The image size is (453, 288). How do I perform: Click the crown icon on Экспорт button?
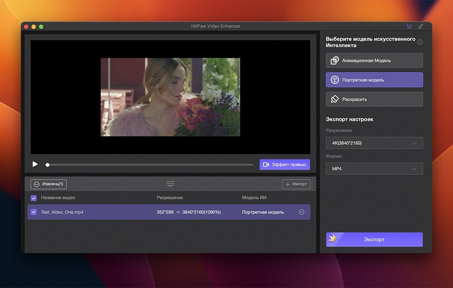(x=332, y=239)
